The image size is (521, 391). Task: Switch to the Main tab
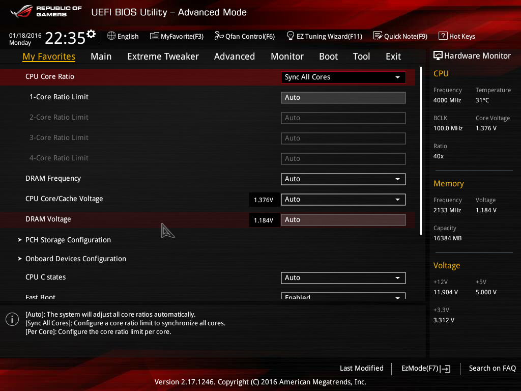(101, 57)
